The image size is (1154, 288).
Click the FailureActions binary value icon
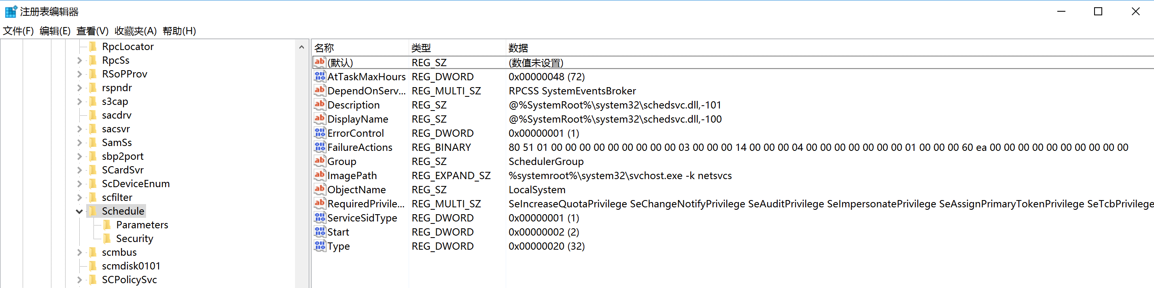click(x=319, y=147)
